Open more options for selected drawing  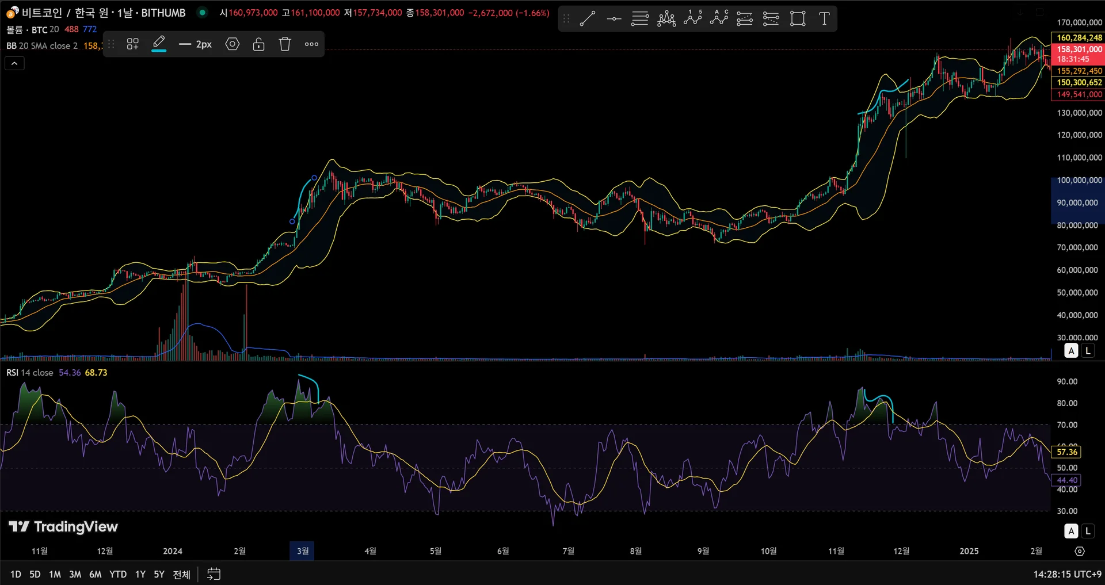click(311, 44)
